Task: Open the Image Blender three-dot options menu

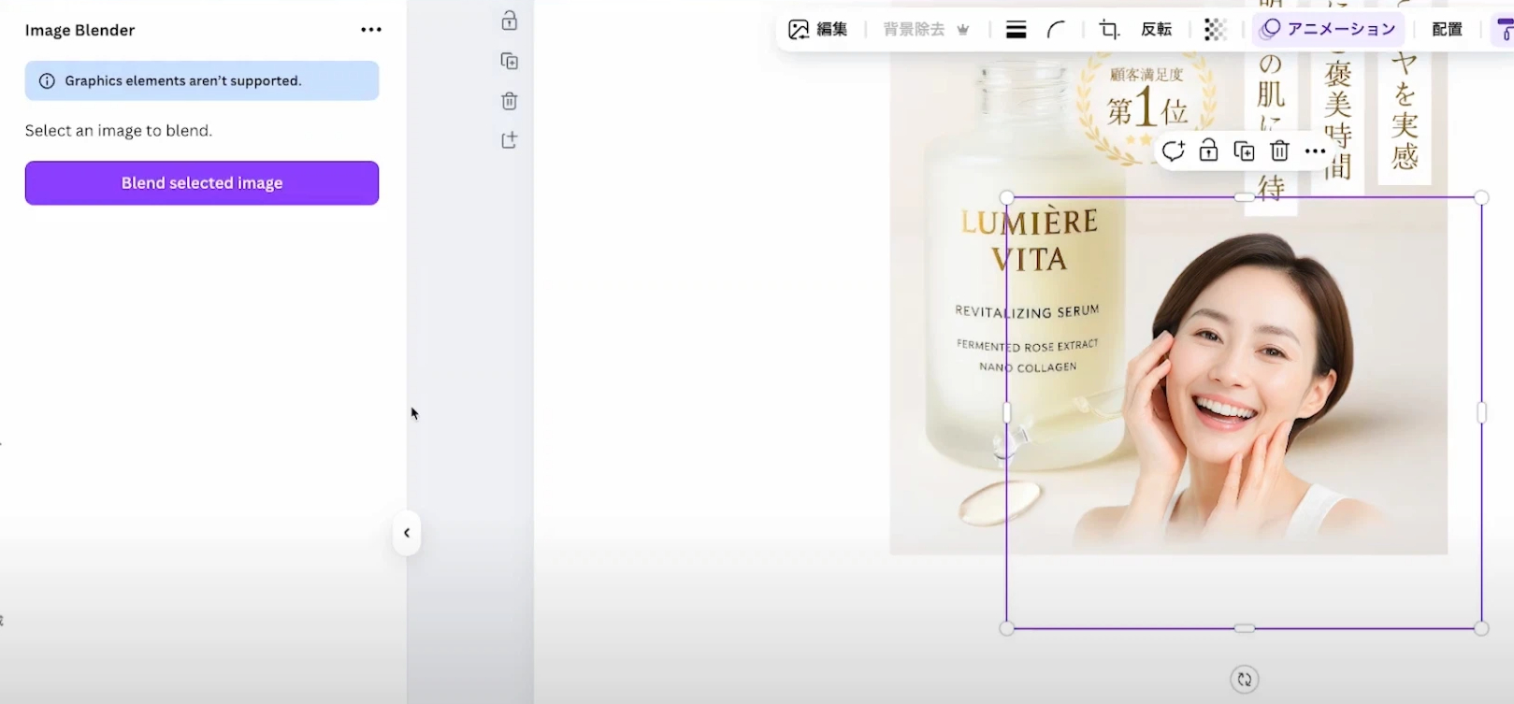Action: [371, 30]
